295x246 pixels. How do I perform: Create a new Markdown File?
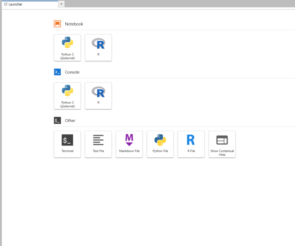[x=129, y=144]
